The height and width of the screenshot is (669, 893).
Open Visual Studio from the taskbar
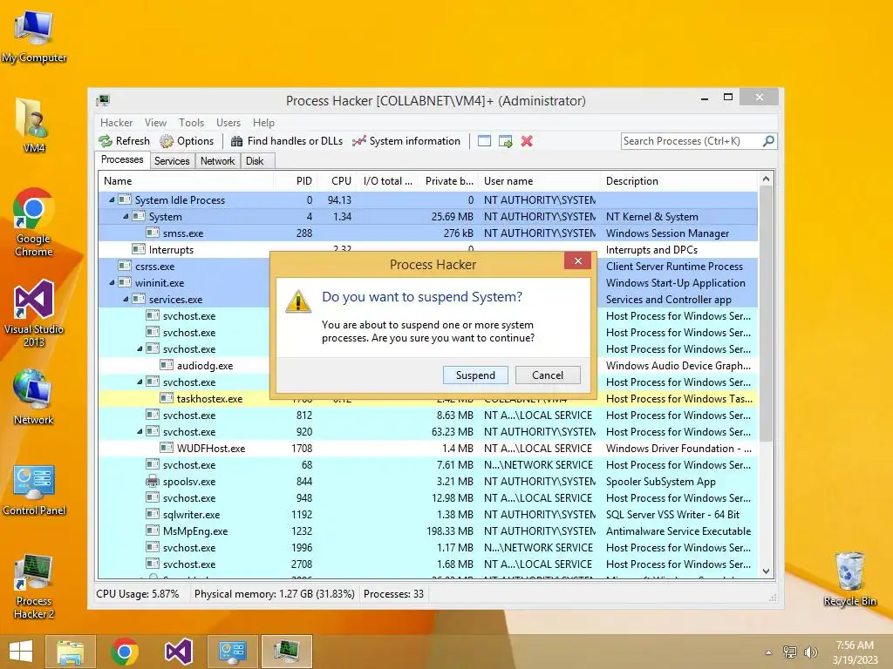178,652
